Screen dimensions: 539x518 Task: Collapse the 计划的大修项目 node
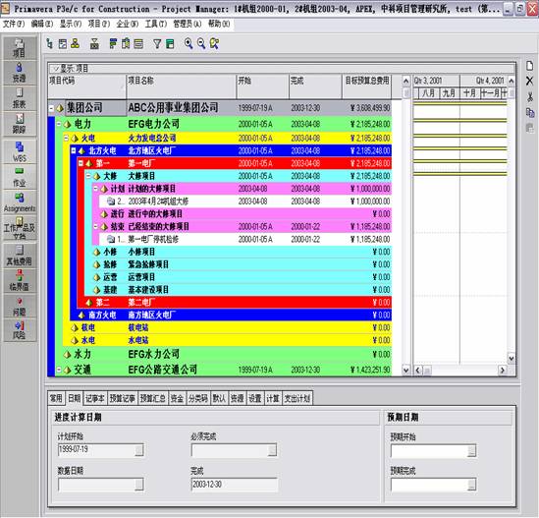(x=95, y=189)
